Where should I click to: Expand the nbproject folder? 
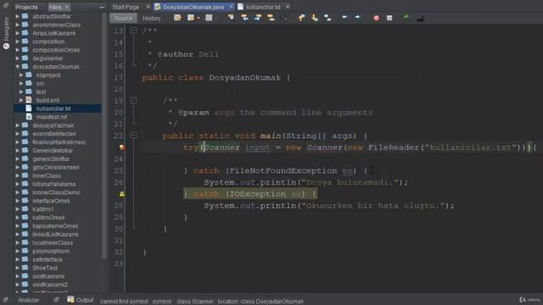coord(21,75)
